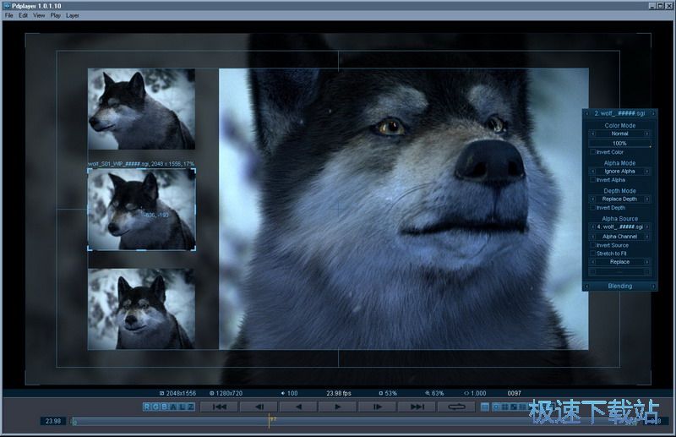The height and width of the screenshot is (437, 676).
Task: Click the 23.98 frame rate field
Action: [53, 421]
